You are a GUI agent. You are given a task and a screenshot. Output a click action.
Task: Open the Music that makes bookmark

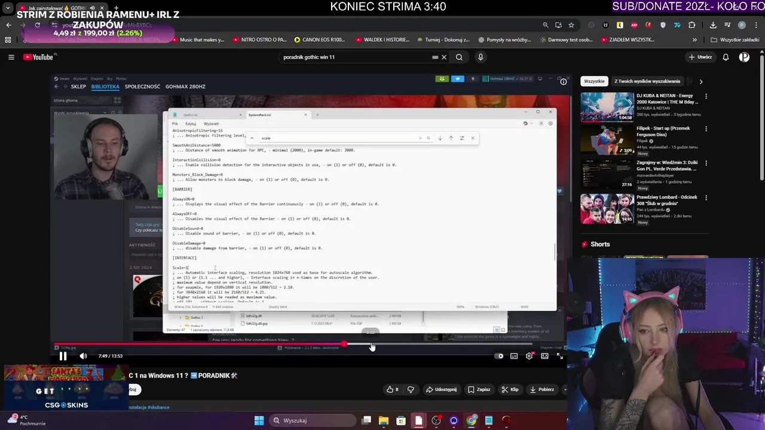197,40
